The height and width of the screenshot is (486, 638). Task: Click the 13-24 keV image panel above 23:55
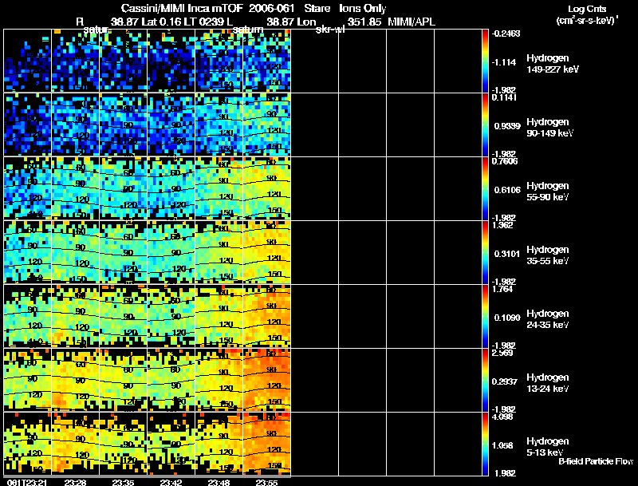[x=267, y=380]
